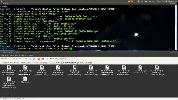Click the orange update notifier tray icon
This screenshot has height=100, width=178.
[135, 1]
